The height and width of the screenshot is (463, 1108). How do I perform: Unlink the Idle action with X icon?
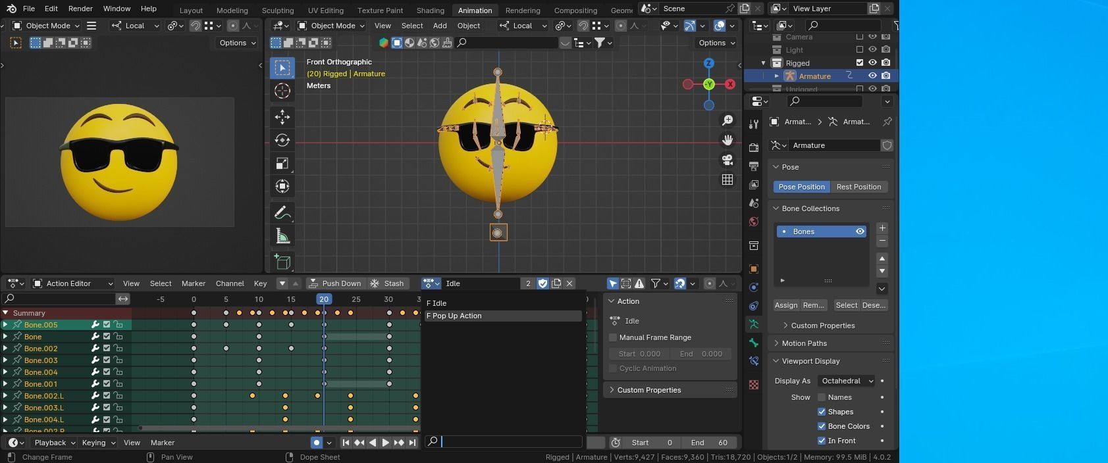point(569,283)
